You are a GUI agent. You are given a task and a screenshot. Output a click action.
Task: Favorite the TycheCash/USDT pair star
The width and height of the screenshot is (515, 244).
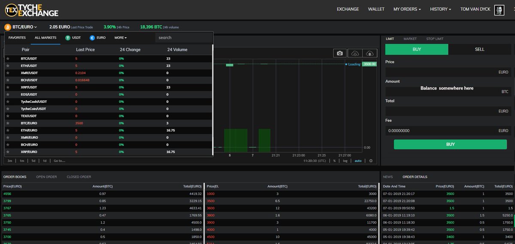click(x=8, y=101)
